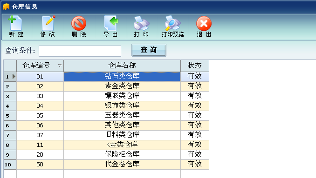316x178 pixels.
Task: Select the 其他类仓库 cell
Action: [122, 125]
